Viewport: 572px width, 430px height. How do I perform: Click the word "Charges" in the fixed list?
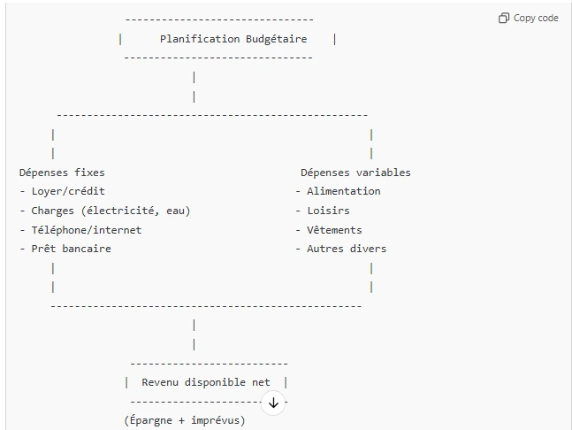53,211
